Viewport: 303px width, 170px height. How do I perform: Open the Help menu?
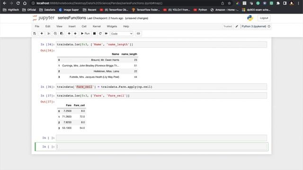click(126, 26)
